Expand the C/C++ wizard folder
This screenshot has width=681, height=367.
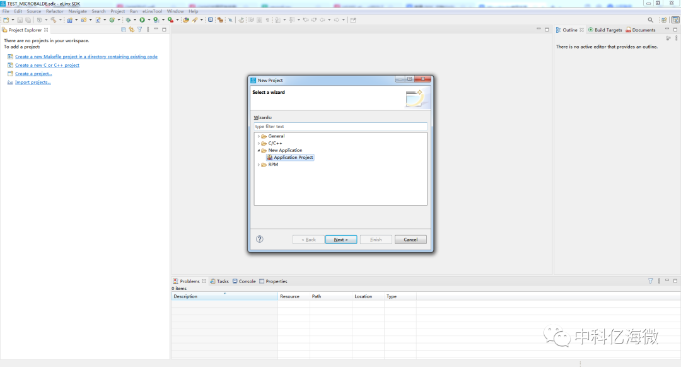click(259, 143)
